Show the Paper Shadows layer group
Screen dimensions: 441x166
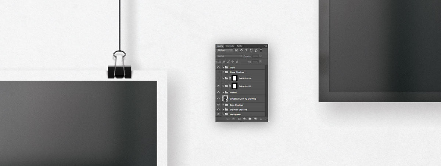tap(218, 72)
